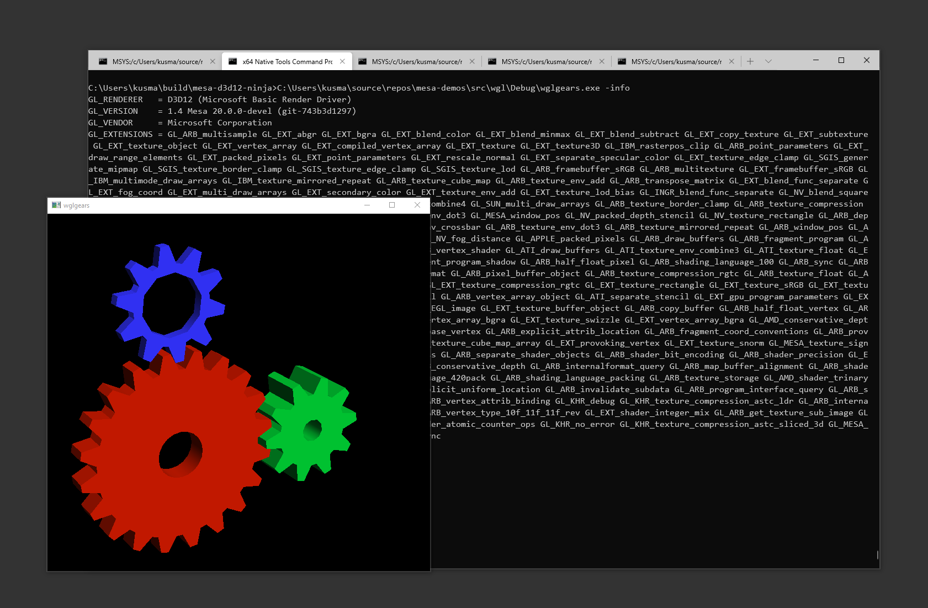The image size is (928, 608).
Task: Switch to the x64 Native Tools Command Prompt tab
Action: tap(282, 61)
